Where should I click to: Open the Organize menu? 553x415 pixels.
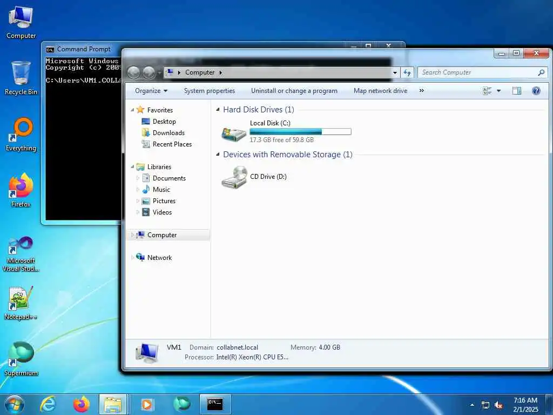[x=151, y=91]
